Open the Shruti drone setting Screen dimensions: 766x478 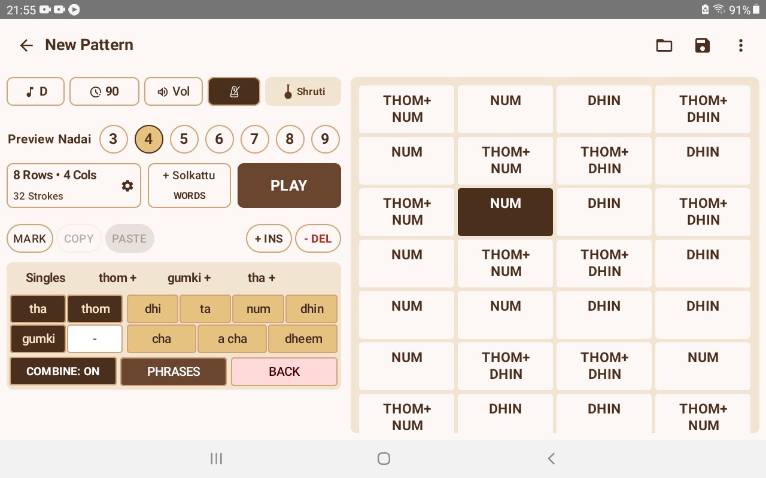(x=303, y=91)
